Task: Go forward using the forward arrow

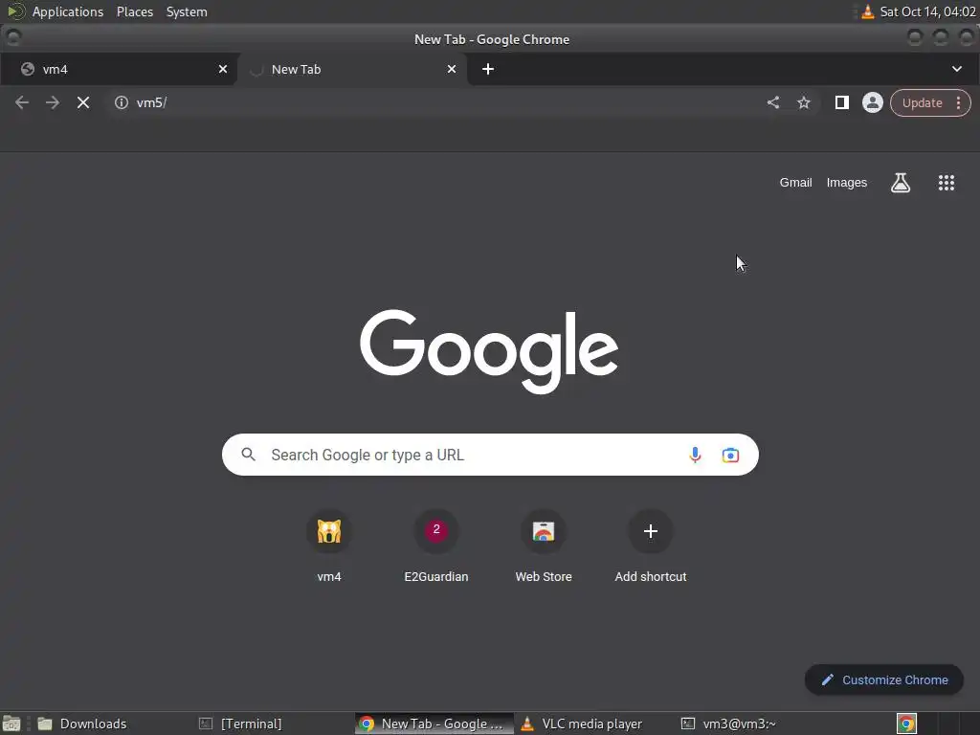Action: [x=53, y=102]
